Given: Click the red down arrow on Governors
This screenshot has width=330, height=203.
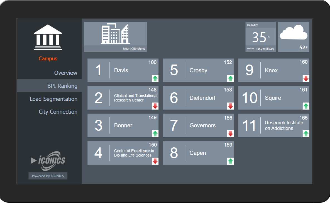Looking at the screenshot, I should click(x=231, y=133).
